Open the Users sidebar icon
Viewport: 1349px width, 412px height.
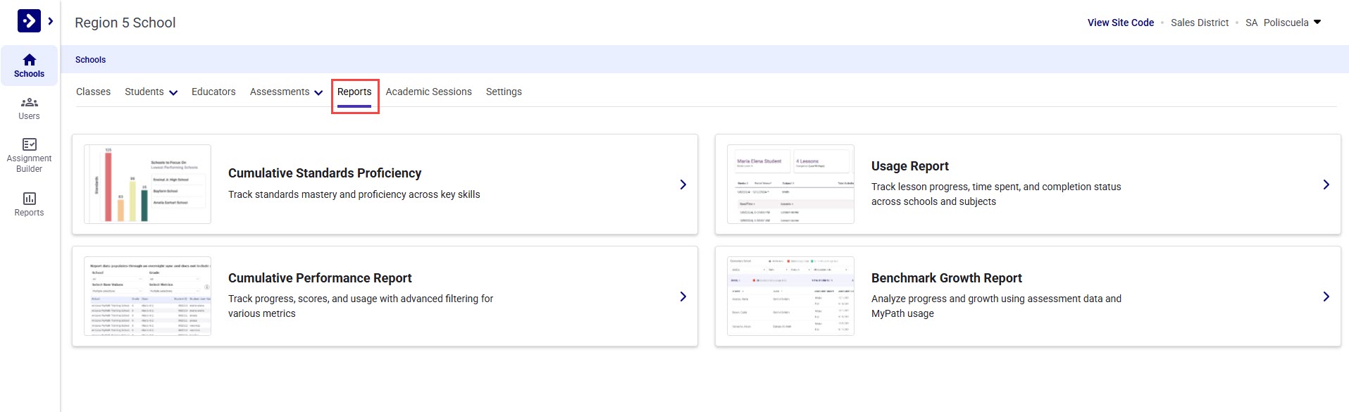[29, 108]
